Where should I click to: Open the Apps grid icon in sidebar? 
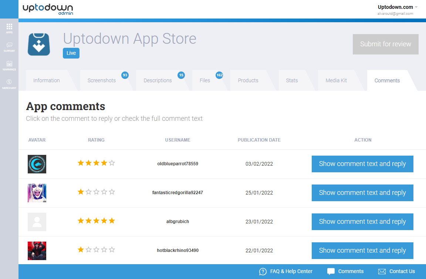click(9, 28)
